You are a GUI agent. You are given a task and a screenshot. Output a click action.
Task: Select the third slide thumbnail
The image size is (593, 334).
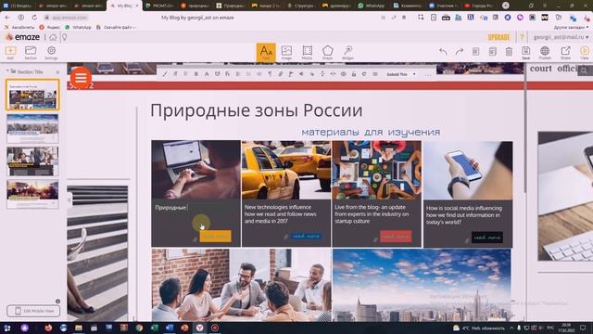(32, 161)
